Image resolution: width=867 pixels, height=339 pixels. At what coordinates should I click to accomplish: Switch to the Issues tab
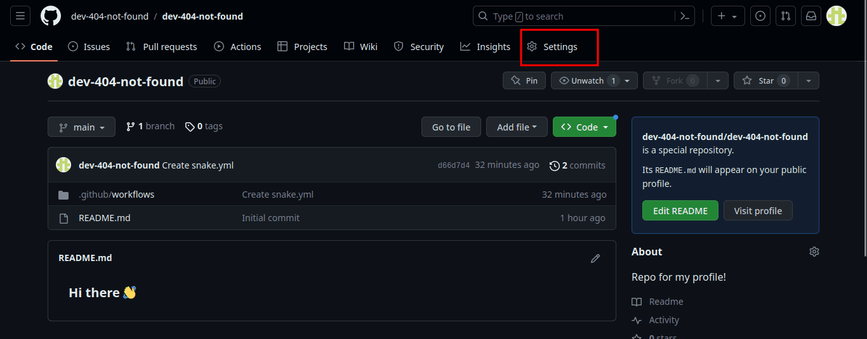pyautogui.click(x=89, y=46)
